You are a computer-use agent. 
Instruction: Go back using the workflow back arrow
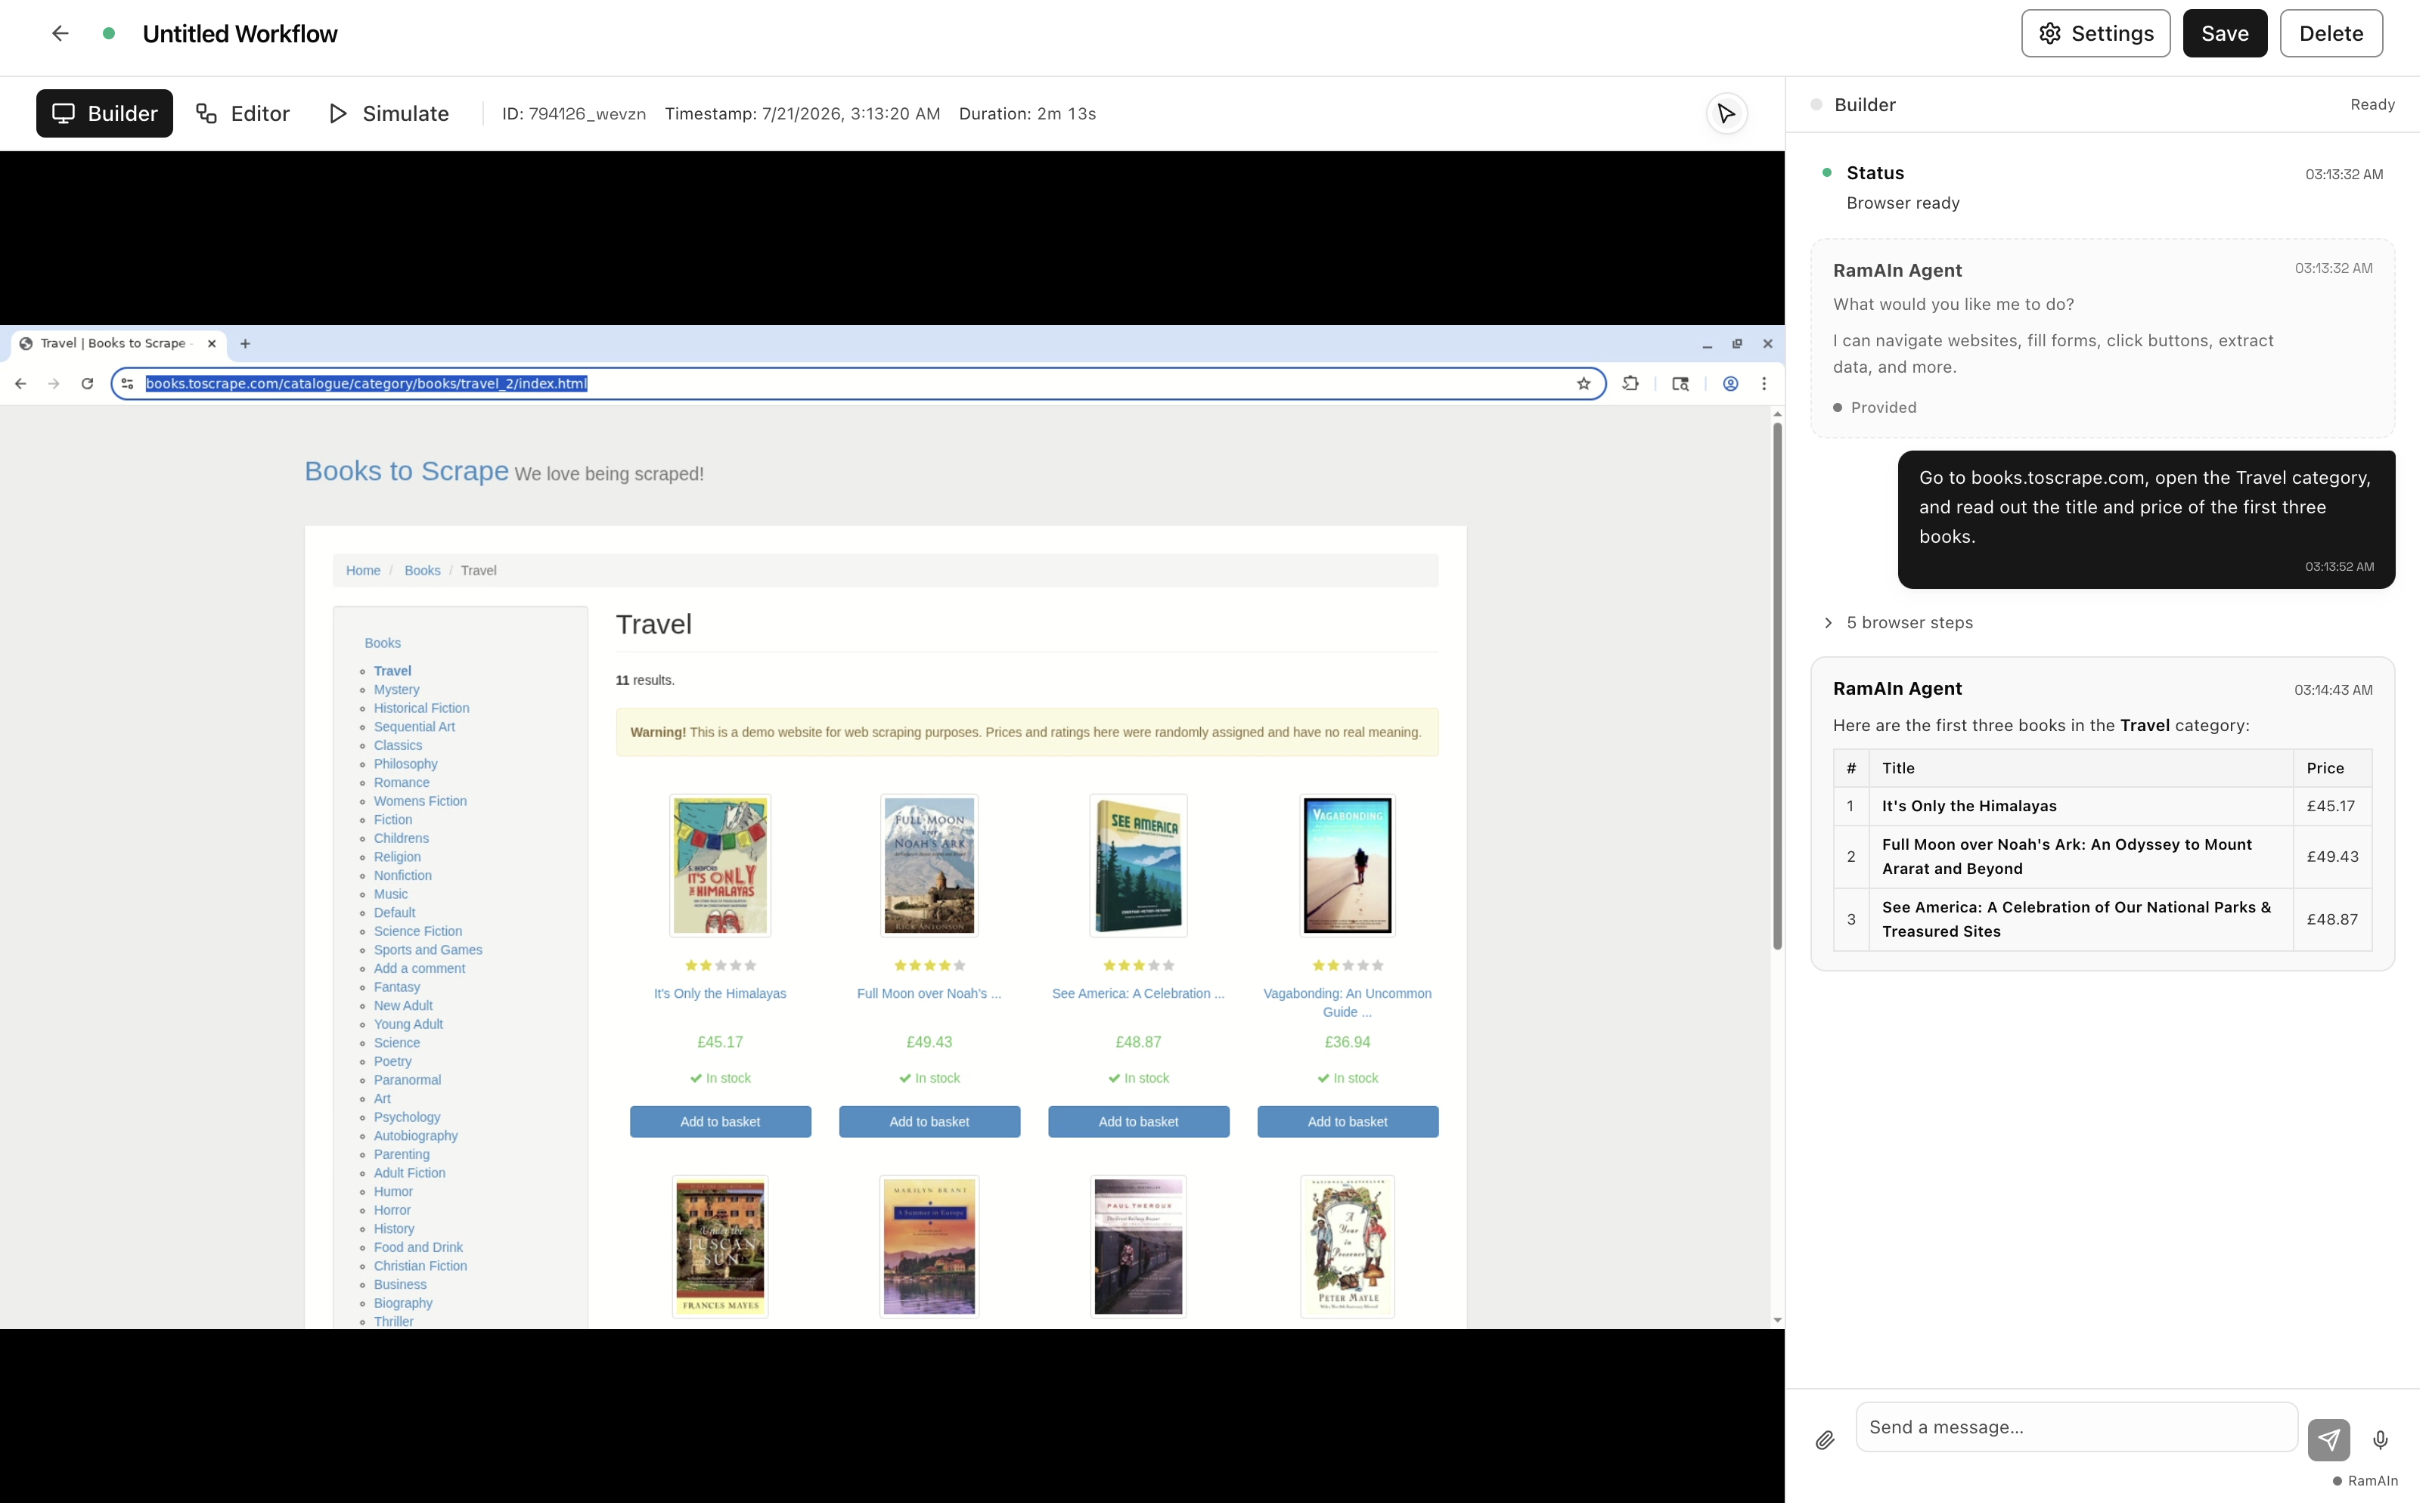[x=60, y=34]
